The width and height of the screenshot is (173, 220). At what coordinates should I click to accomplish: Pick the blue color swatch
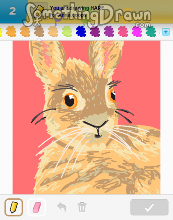pos(81,31)
